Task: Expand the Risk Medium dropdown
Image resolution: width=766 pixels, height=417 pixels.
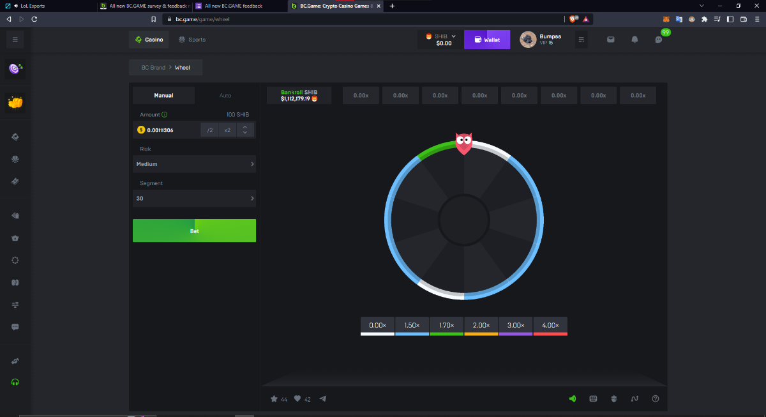Action: (x=194, y=164)
